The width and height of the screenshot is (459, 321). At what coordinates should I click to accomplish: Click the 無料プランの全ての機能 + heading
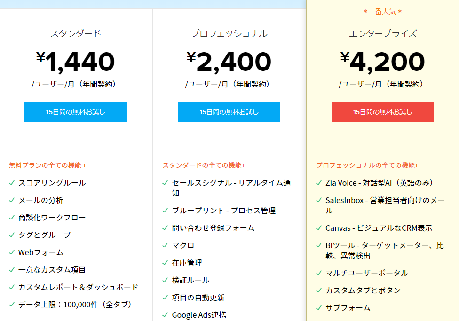(x=47, y=165)
